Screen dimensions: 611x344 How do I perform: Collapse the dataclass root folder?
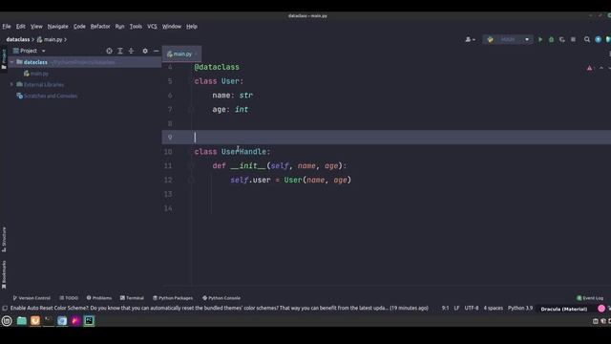(x=12, y=62)
